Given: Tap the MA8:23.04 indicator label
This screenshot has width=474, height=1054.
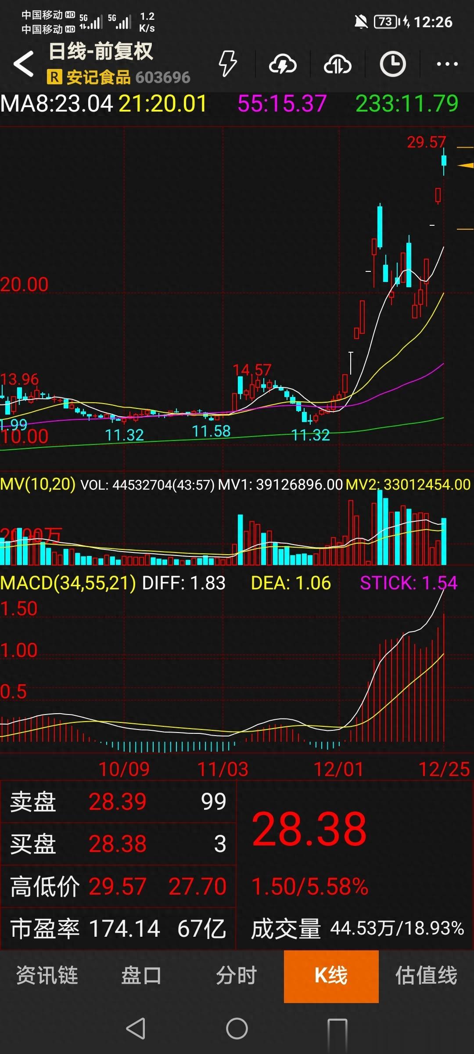Looking at the screenshot, I should [57, 104].
